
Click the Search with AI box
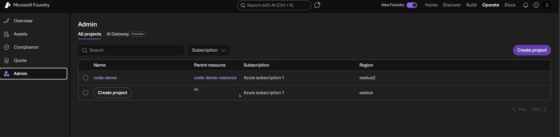tap(274, 5)
